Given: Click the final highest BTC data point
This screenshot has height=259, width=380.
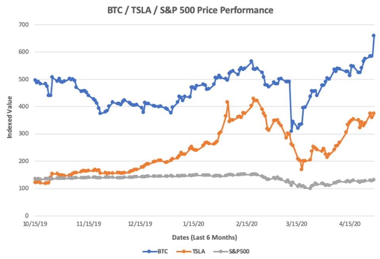Looking at the screenshot, I should pos(373,36).
